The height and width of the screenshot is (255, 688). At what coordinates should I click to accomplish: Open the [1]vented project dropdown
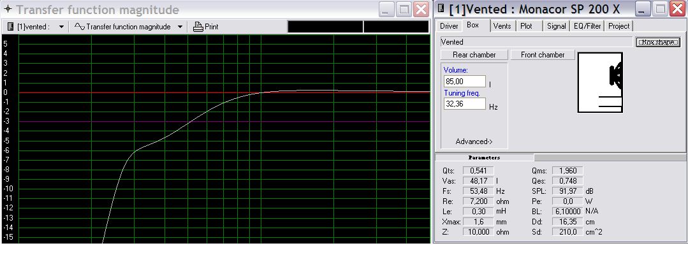tap(61, 27)
